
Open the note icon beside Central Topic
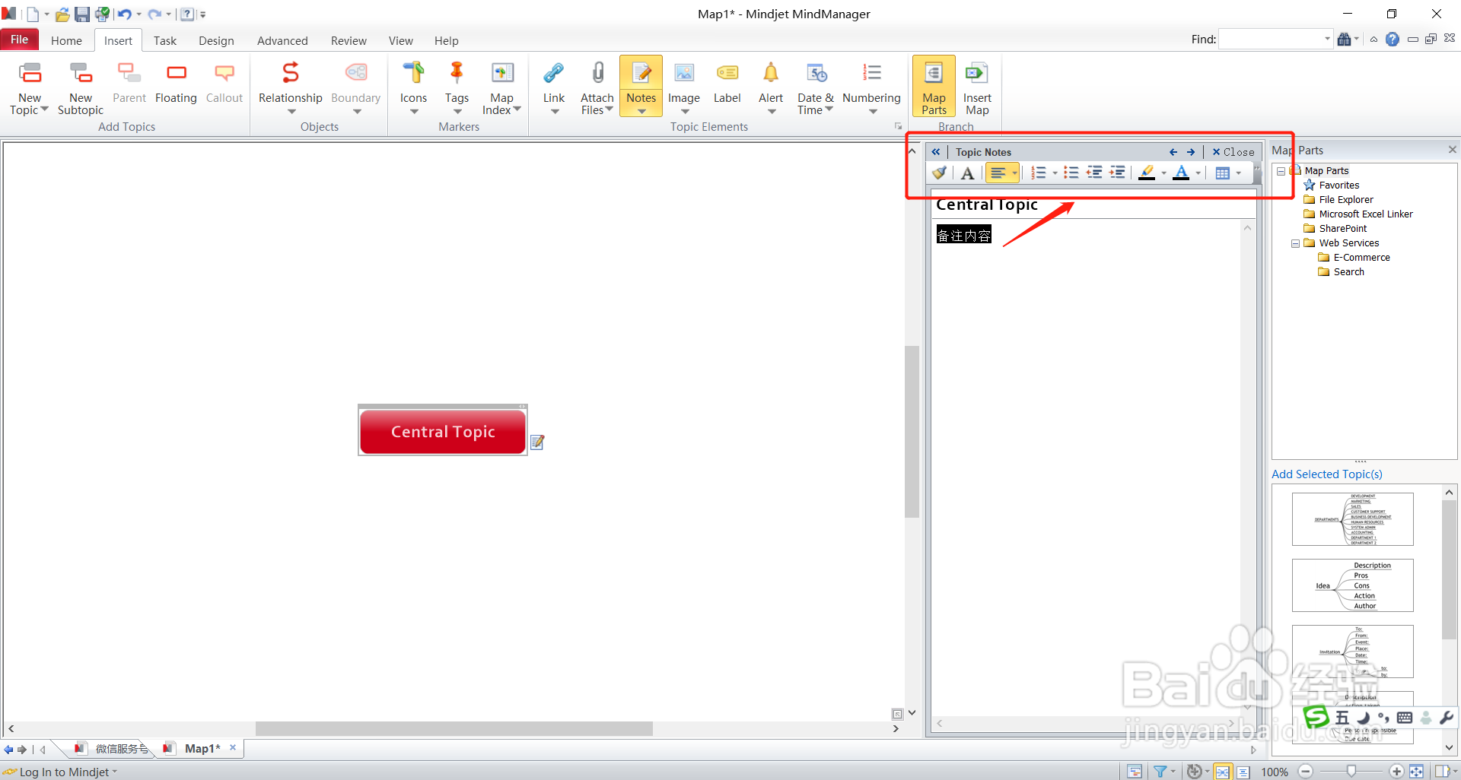(537, 442)
